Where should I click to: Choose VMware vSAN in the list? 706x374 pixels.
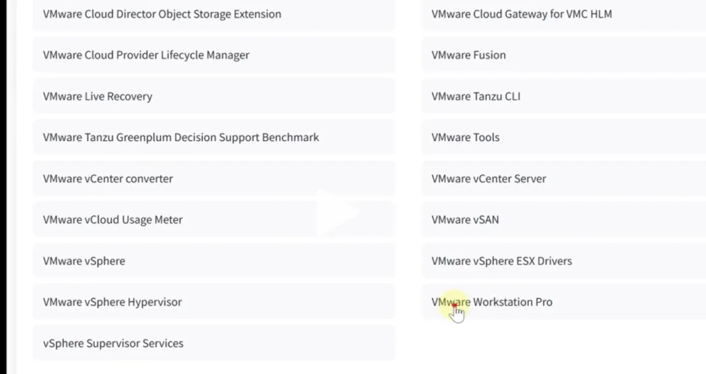[x=465, y=220]
